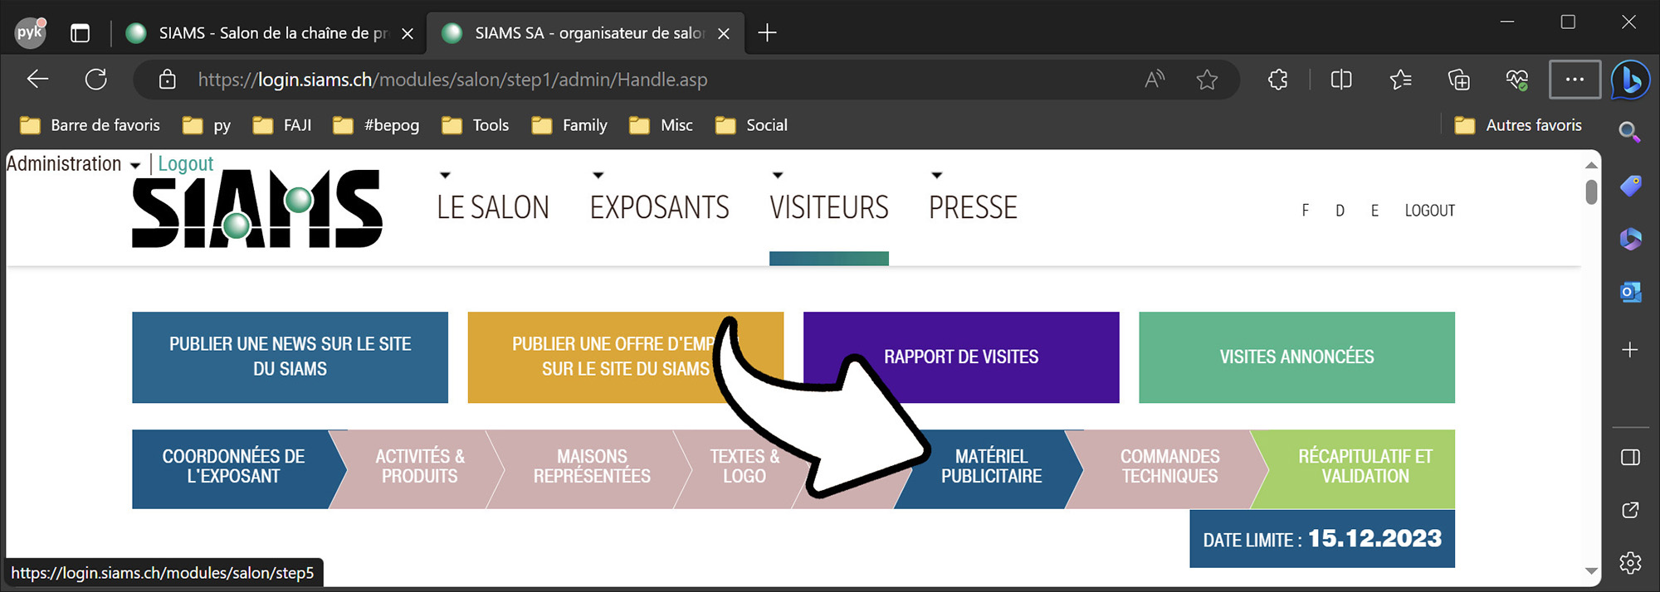Open the Settings and more ellipsis menu

(x=1575, y=80)
